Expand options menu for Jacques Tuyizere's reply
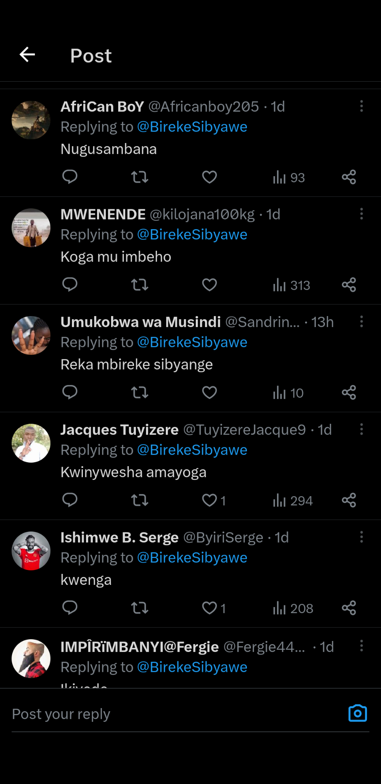The width and height of the screenshot is (381, 784). 362,429
